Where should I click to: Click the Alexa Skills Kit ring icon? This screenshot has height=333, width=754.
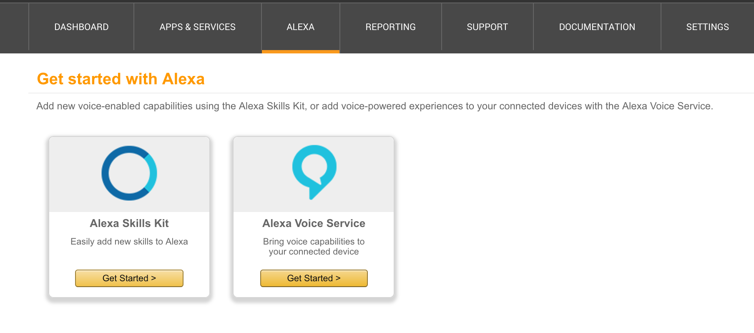tap(129, 173)
